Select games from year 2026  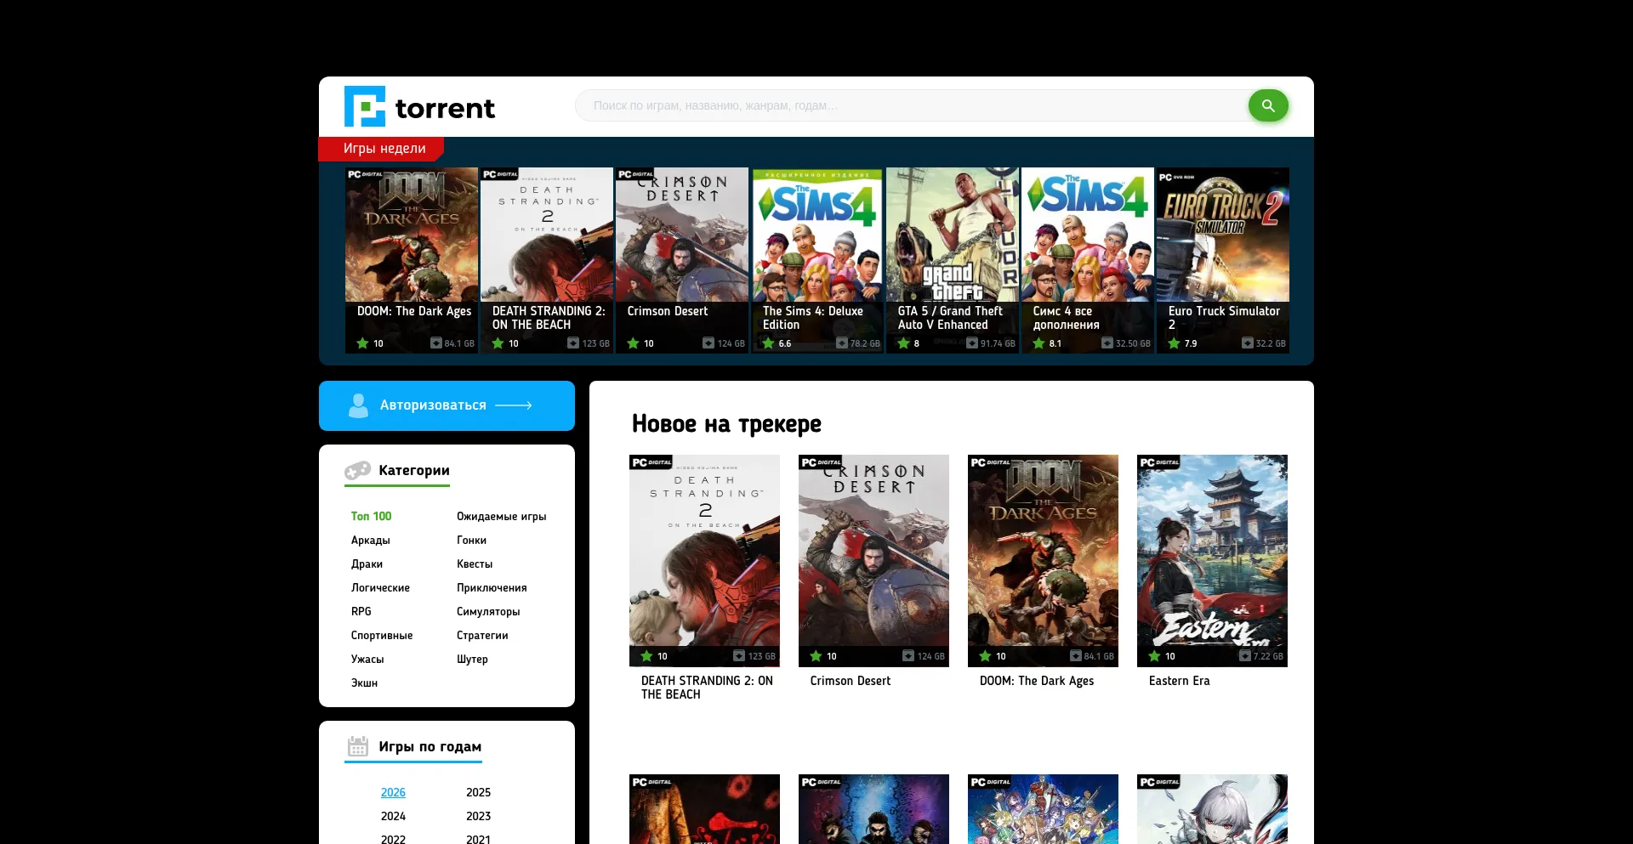coord(393,792)
